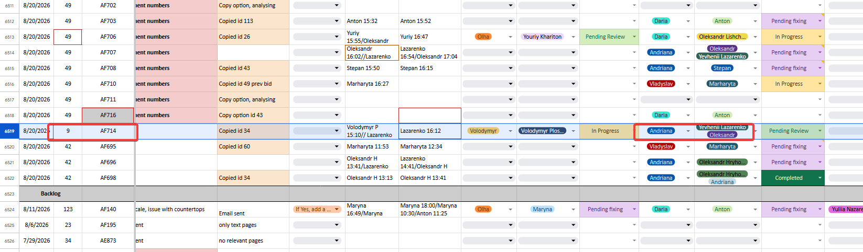863x252 pixels.
Task: Open the Pending fixing dropdown in AF695 row
Action: coord(820,147)
